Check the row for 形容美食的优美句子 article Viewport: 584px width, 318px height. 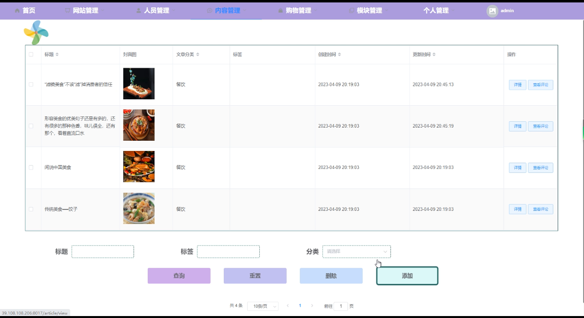pos(31,126)
